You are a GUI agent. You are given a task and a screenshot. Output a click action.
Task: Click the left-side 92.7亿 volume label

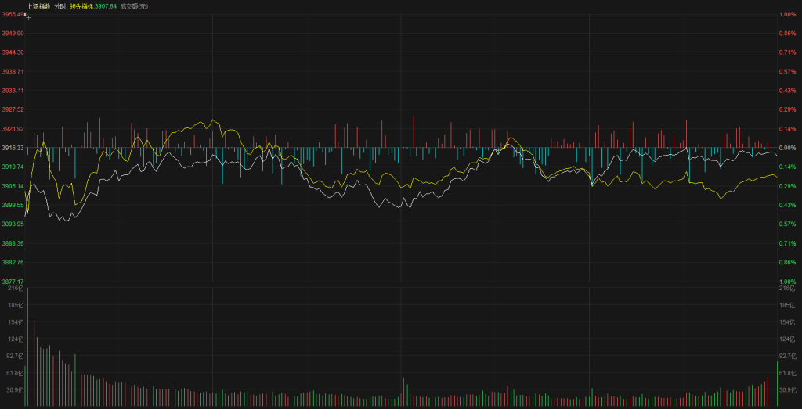click(x=15, y=356)
